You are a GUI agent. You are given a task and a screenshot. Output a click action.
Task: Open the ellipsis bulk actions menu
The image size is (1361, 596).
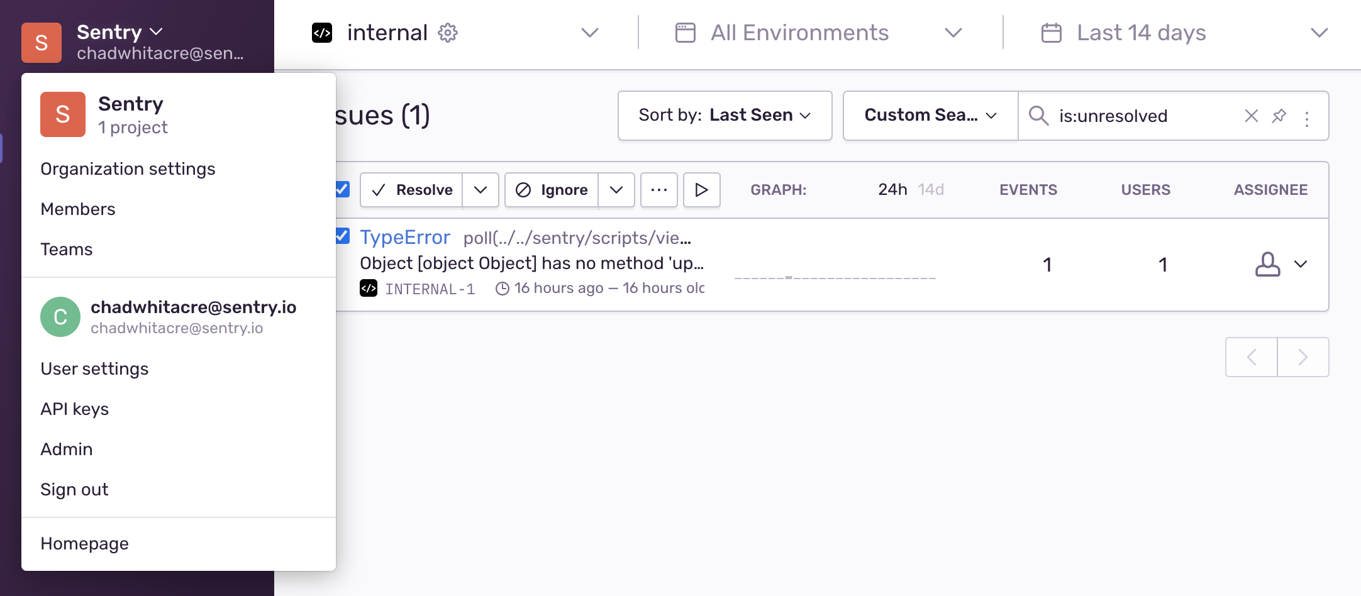pos(659,190)
